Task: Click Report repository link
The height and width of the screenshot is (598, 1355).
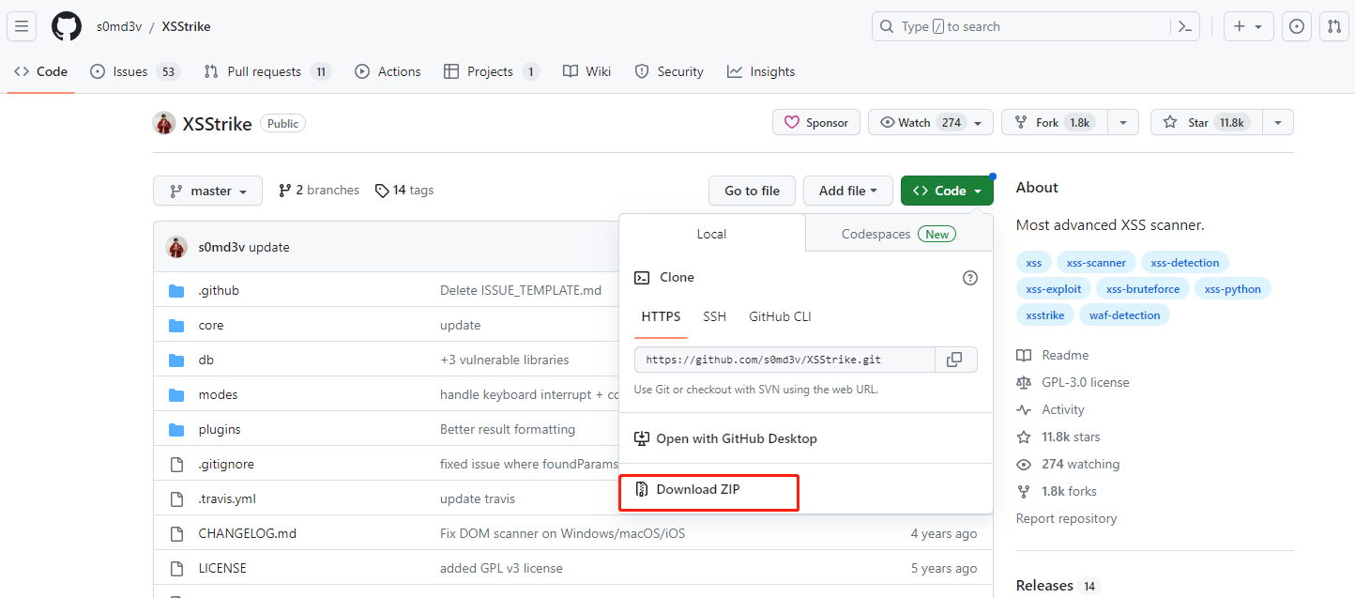Action: point(1066,518)
